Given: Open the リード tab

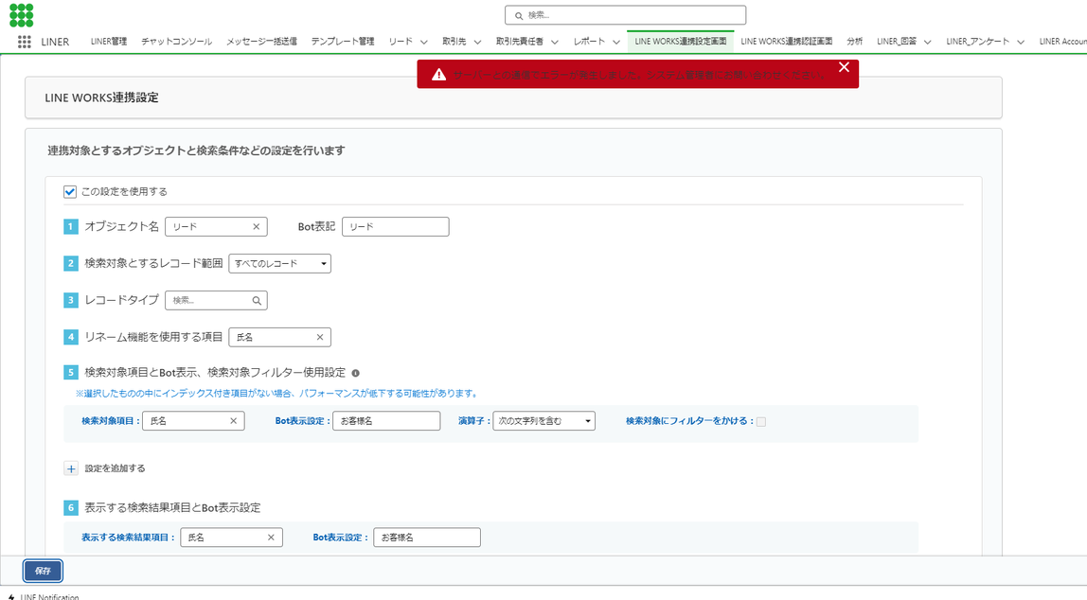Looking at the screenshot, I should 401,42.
